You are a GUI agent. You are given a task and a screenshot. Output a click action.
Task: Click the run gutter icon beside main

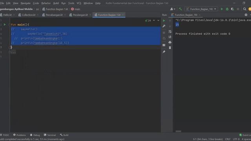[5, 24]
